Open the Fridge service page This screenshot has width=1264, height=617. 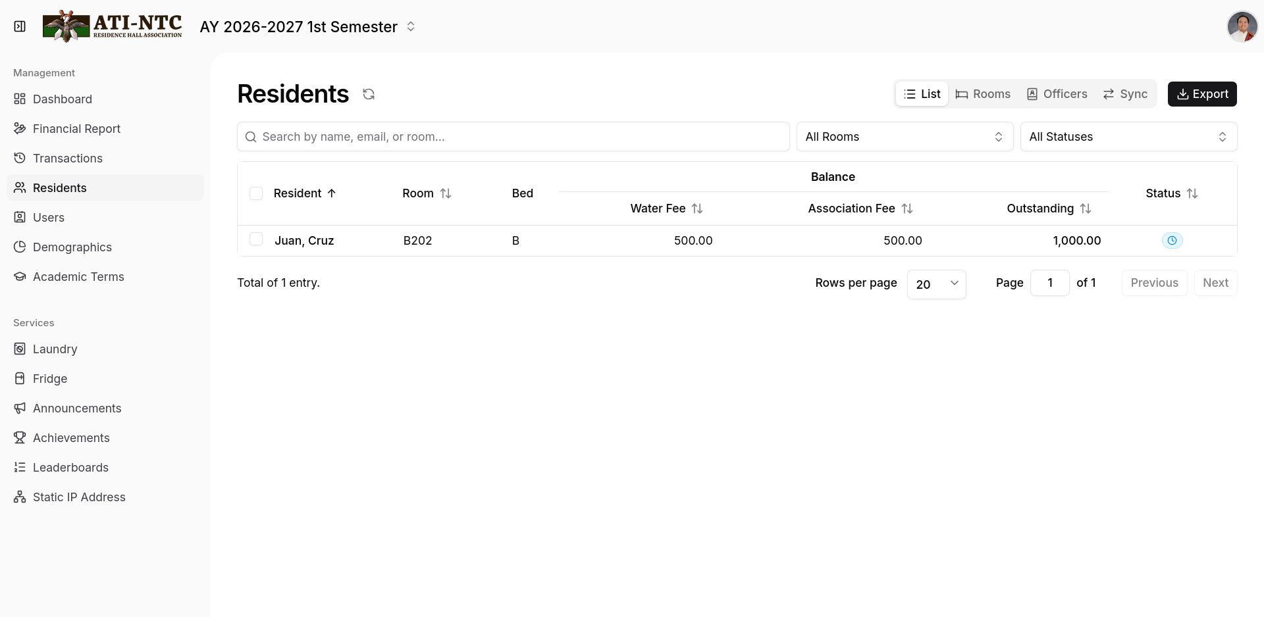tap(105, 378)
